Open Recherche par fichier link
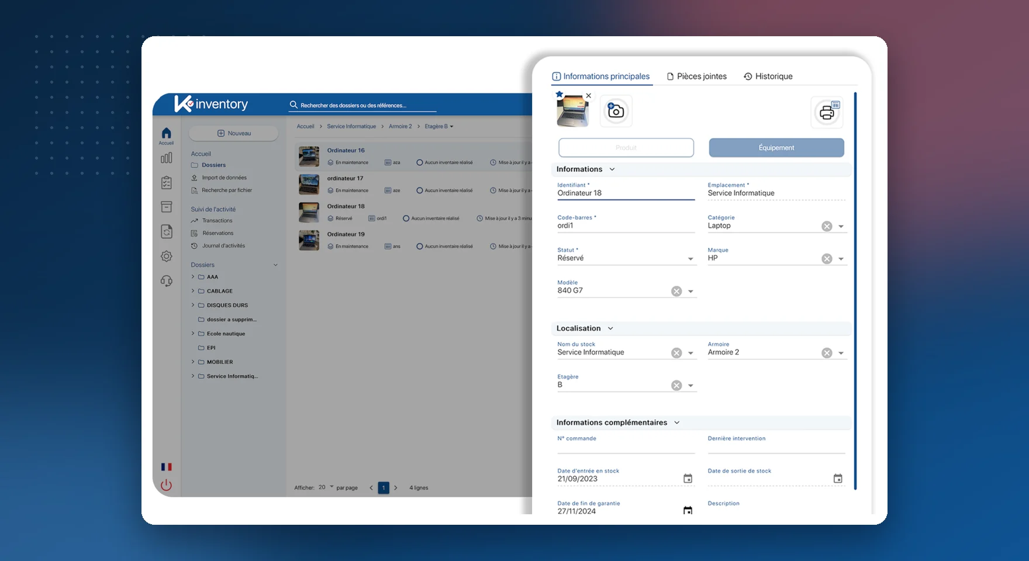 pos(222,191)
